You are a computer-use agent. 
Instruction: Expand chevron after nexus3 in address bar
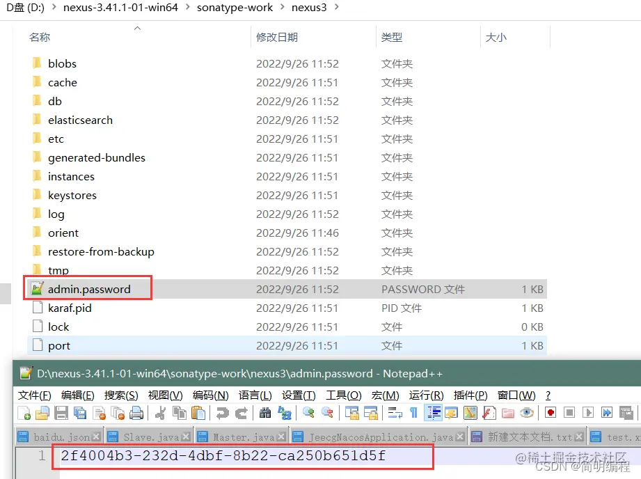336,7
